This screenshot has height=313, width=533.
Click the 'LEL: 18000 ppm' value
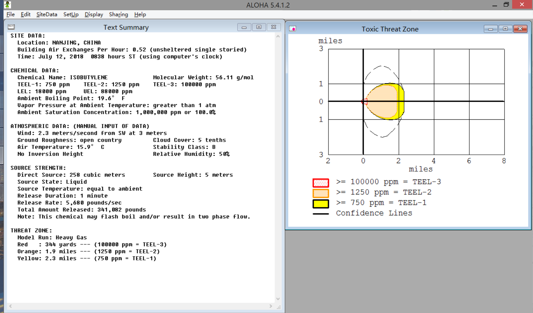click(42, 91)
